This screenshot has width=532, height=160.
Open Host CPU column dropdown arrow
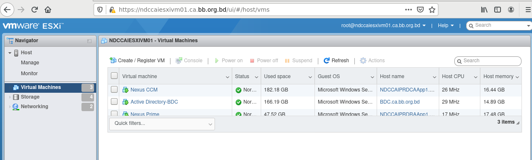click(475, 77)
